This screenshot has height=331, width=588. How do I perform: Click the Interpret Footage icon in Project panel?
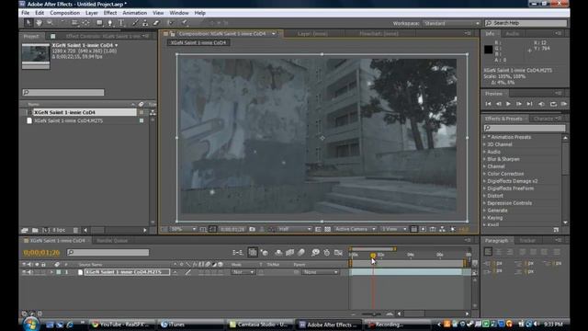tap(25, 230)
